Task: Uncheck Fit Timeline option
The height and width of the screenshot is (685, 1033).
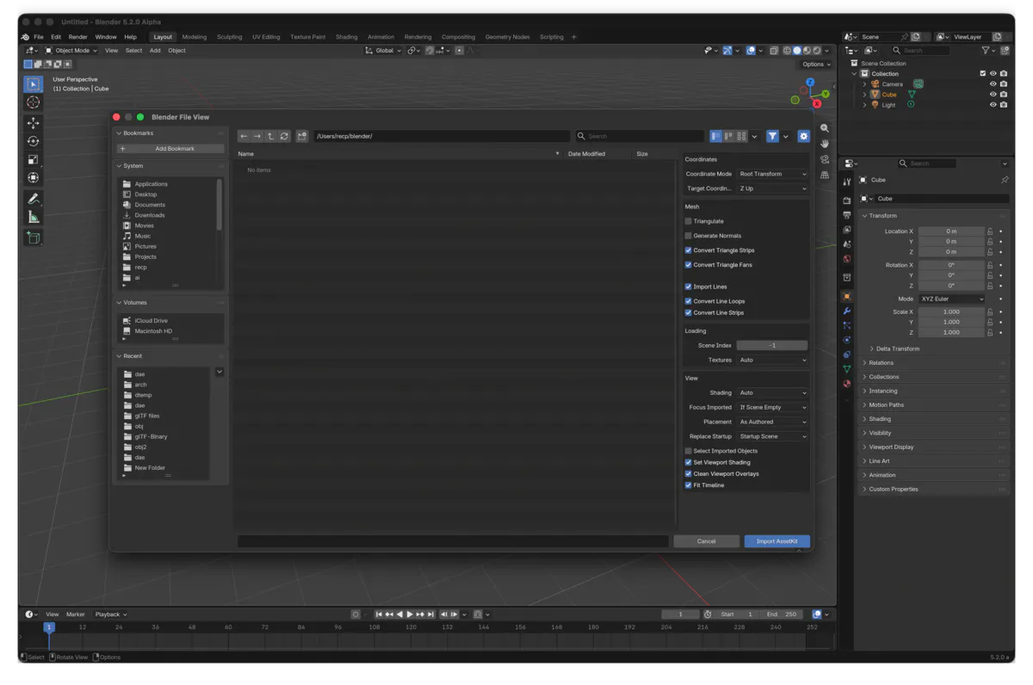Action: click(689, 485)
